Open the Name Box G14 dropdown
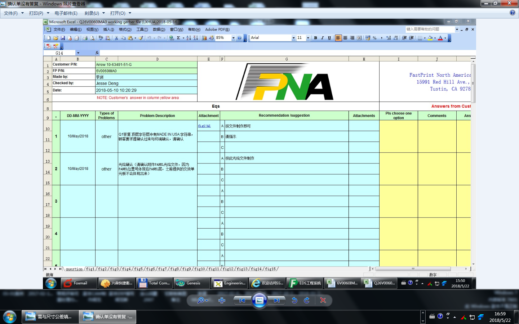This screenshot has width=519, height=324. (78, 53)
